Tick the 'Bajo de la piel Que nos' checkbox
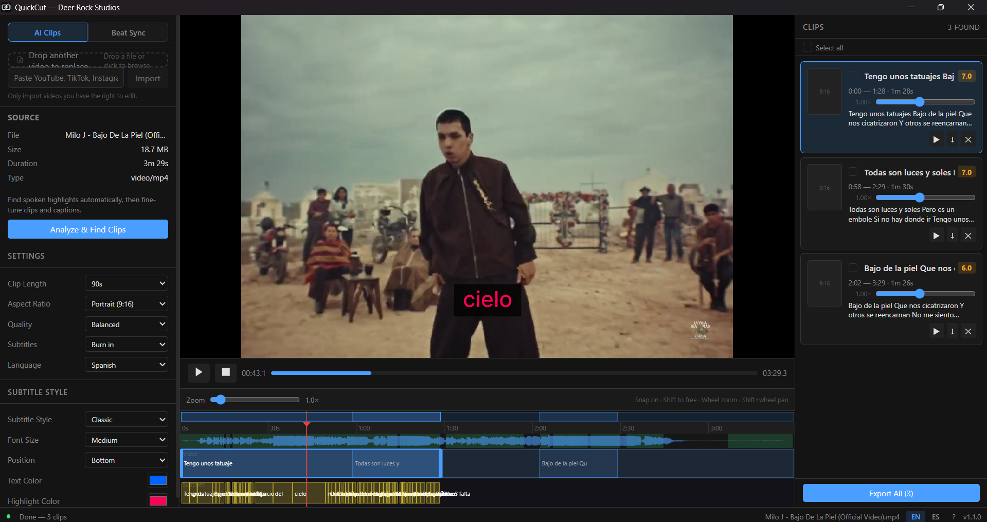This screenshot has height=522, width=987. point(853,268)
